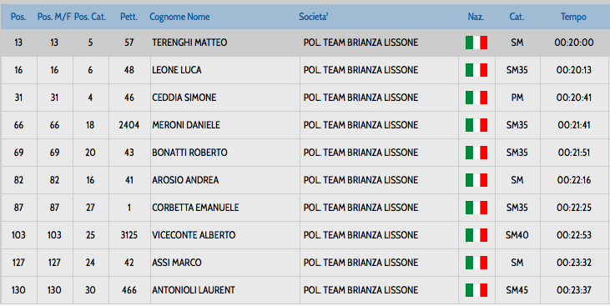
Task: Sort table by Pos. column header
Action: click(18, 17)
